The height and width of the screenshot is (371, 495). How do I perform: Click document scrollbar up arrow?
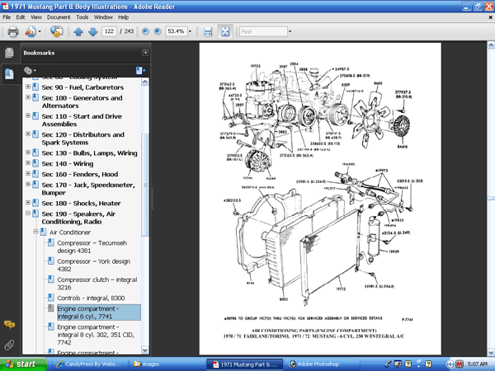pyautogui.click(x=491, y=45)
